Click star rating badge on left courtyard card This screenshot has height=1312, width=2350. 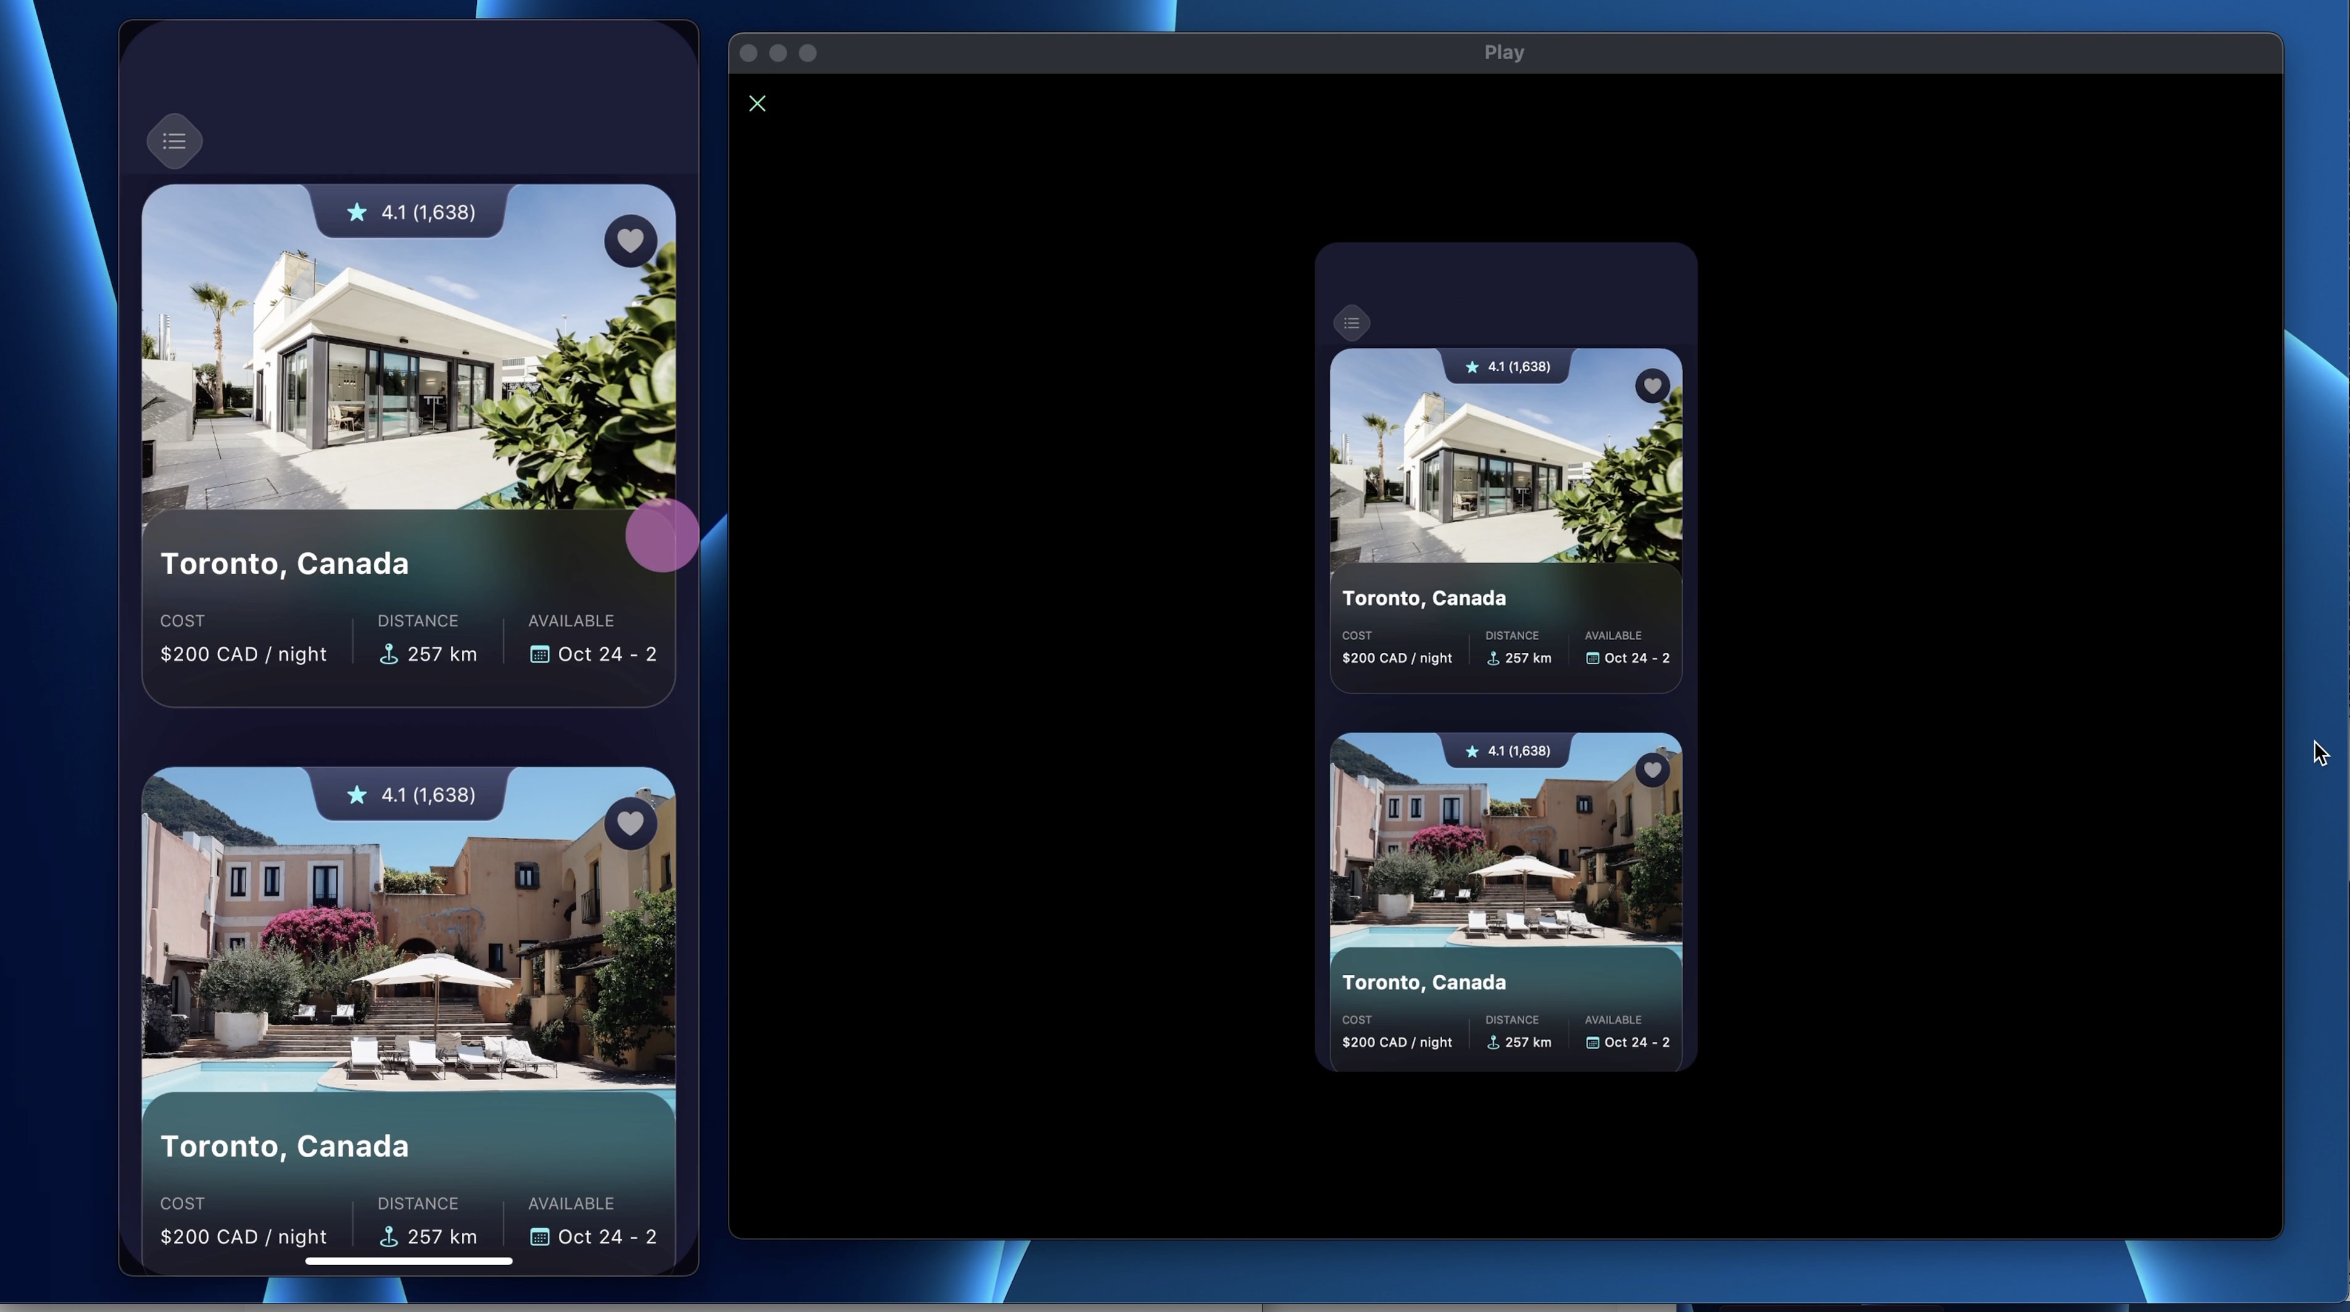pyautogui.click(x=411, y=795)
